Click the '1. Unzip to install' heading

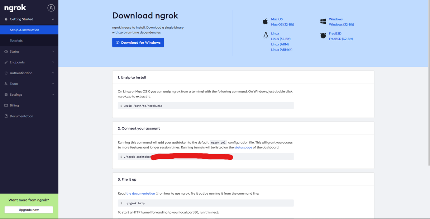132,77
